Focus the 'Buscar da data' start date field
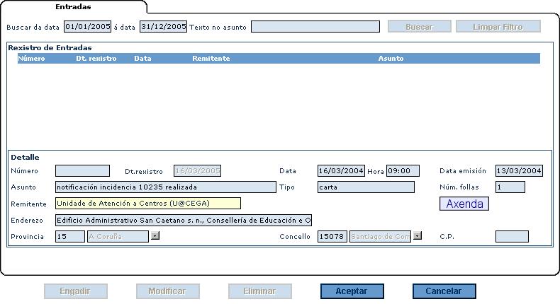 point(87,27)
